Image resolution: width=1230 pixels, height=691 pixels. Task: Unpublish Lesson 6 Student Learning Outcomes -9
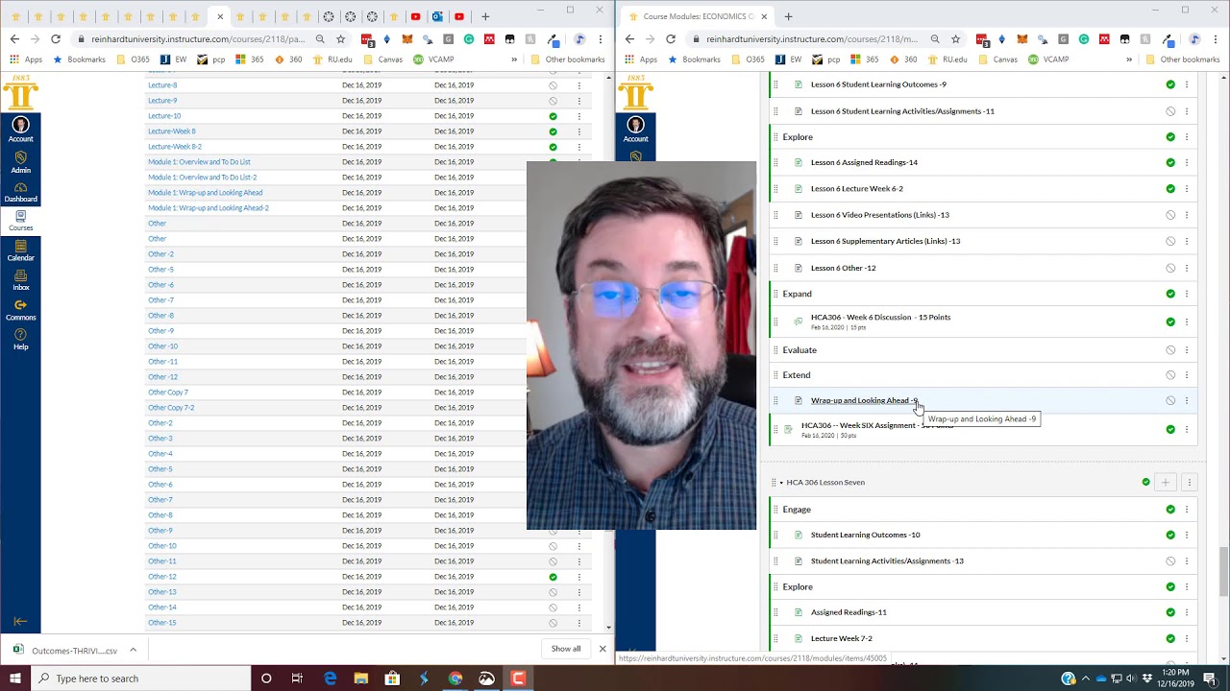click(x=1170, y=84)
